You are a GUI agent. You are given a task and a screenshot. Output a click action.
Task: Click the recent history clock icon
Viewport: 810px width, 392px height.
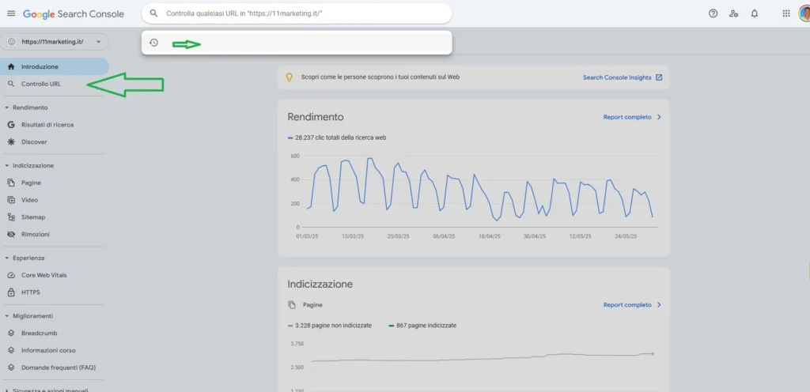click(153, 43)
